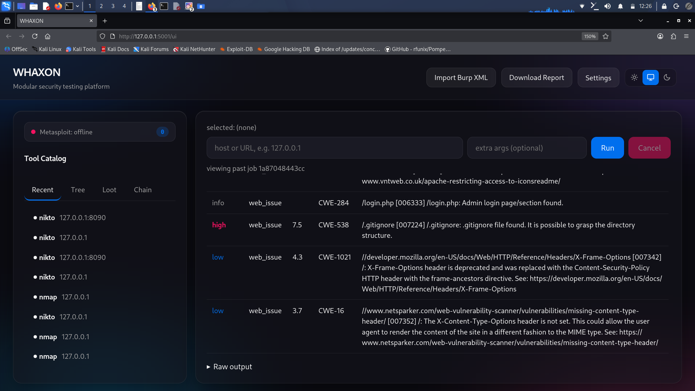Go to Firefox home page
The image size is (695, 391).
pos(47,36)
